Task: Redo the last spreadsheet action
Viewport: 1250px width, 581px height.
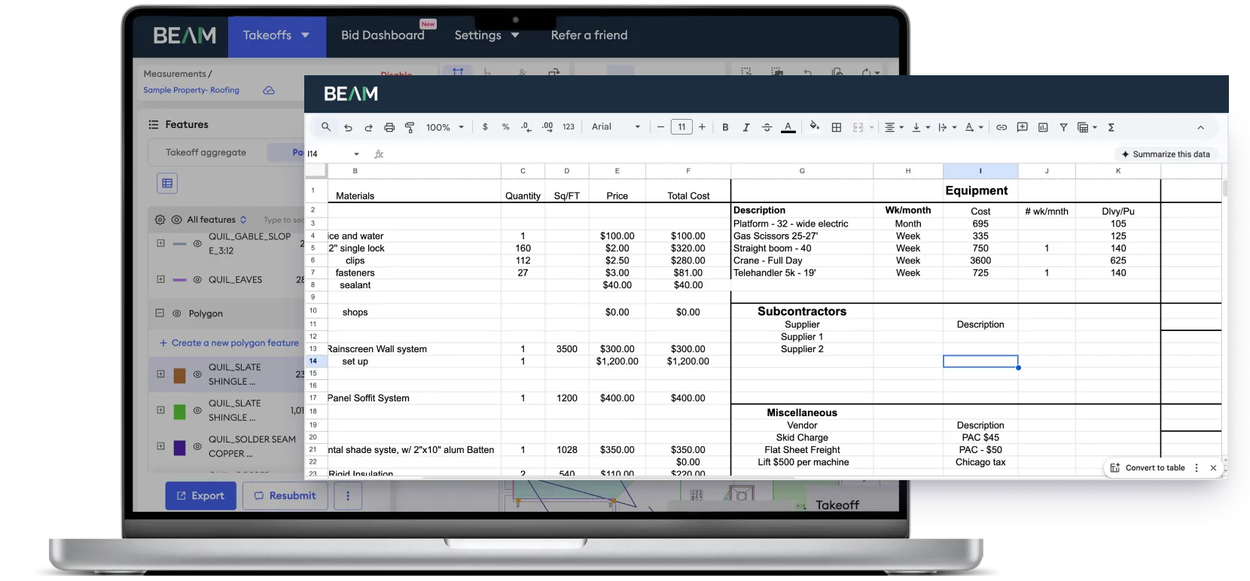Action: pos(368,127)
